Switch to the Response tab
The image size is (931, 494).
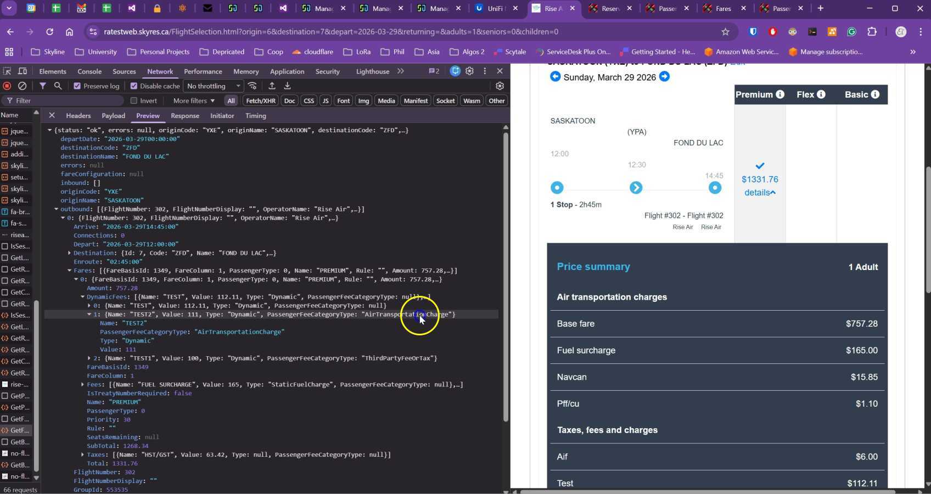(x=184, y=116)
